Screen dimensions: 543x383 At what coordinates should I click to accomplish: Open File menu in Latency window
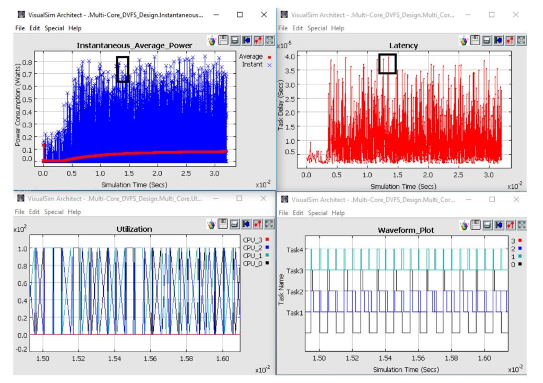tap(283, 28)
